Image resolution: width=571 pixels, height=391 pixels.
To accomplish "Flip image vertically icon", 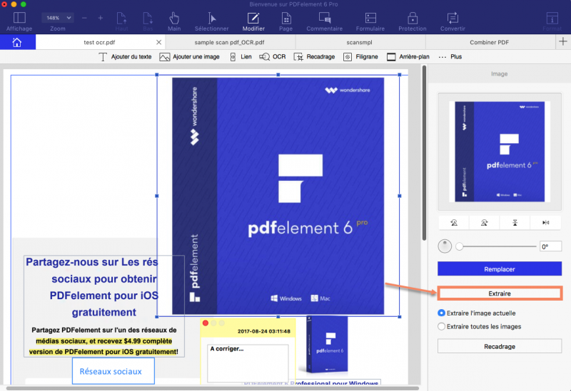I will [x=515, y=223].
